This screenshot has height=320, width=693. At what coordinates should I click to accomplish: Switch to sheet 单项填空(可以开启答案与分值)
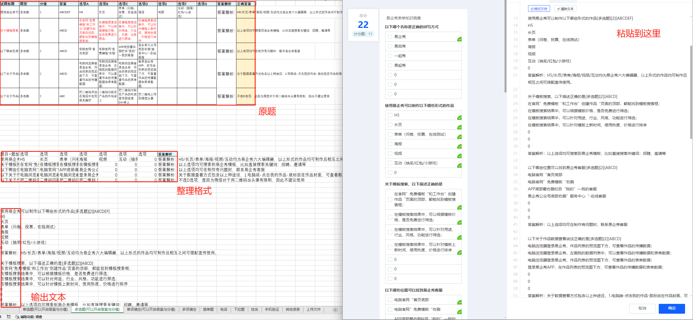click(151, 310)
